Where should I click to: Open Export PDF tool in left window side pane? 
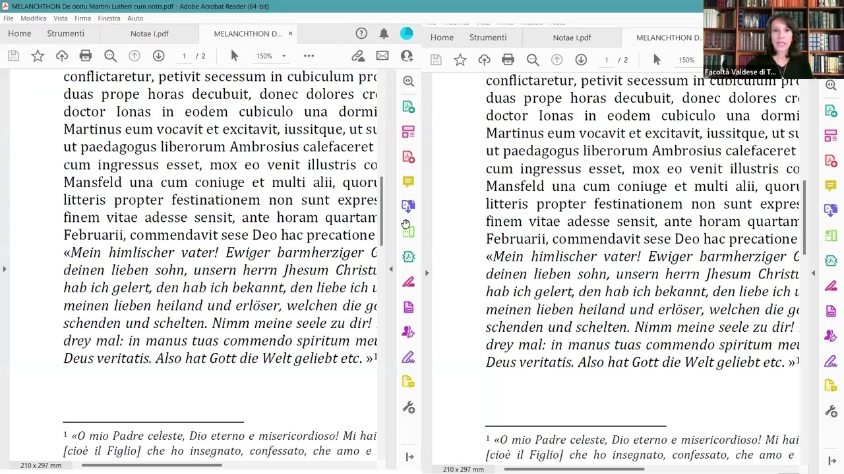(x=409, y=107)
